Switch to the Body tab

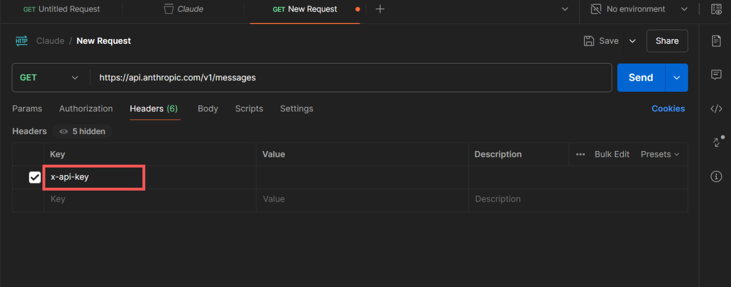208,108
